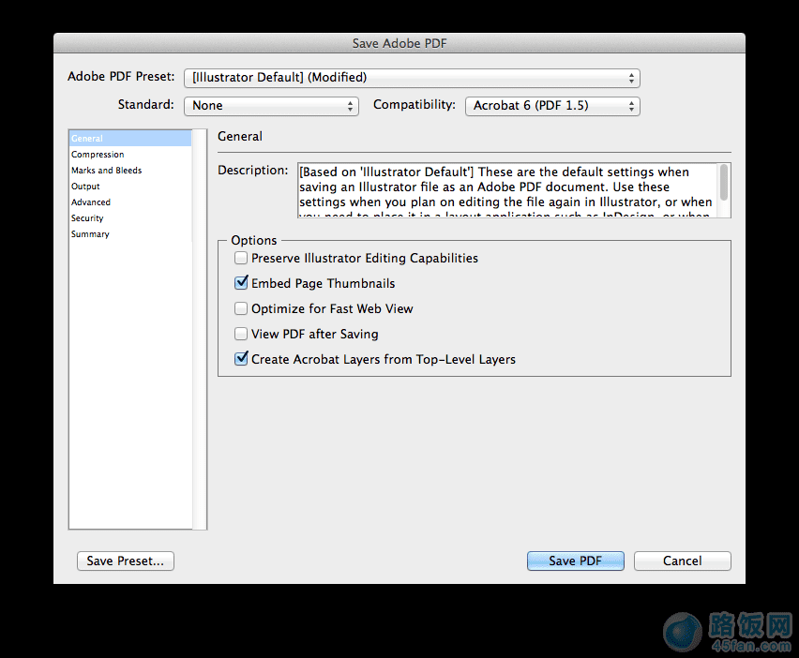Switch to the Compression category
799x658 pixels.
tap(130, 155)
